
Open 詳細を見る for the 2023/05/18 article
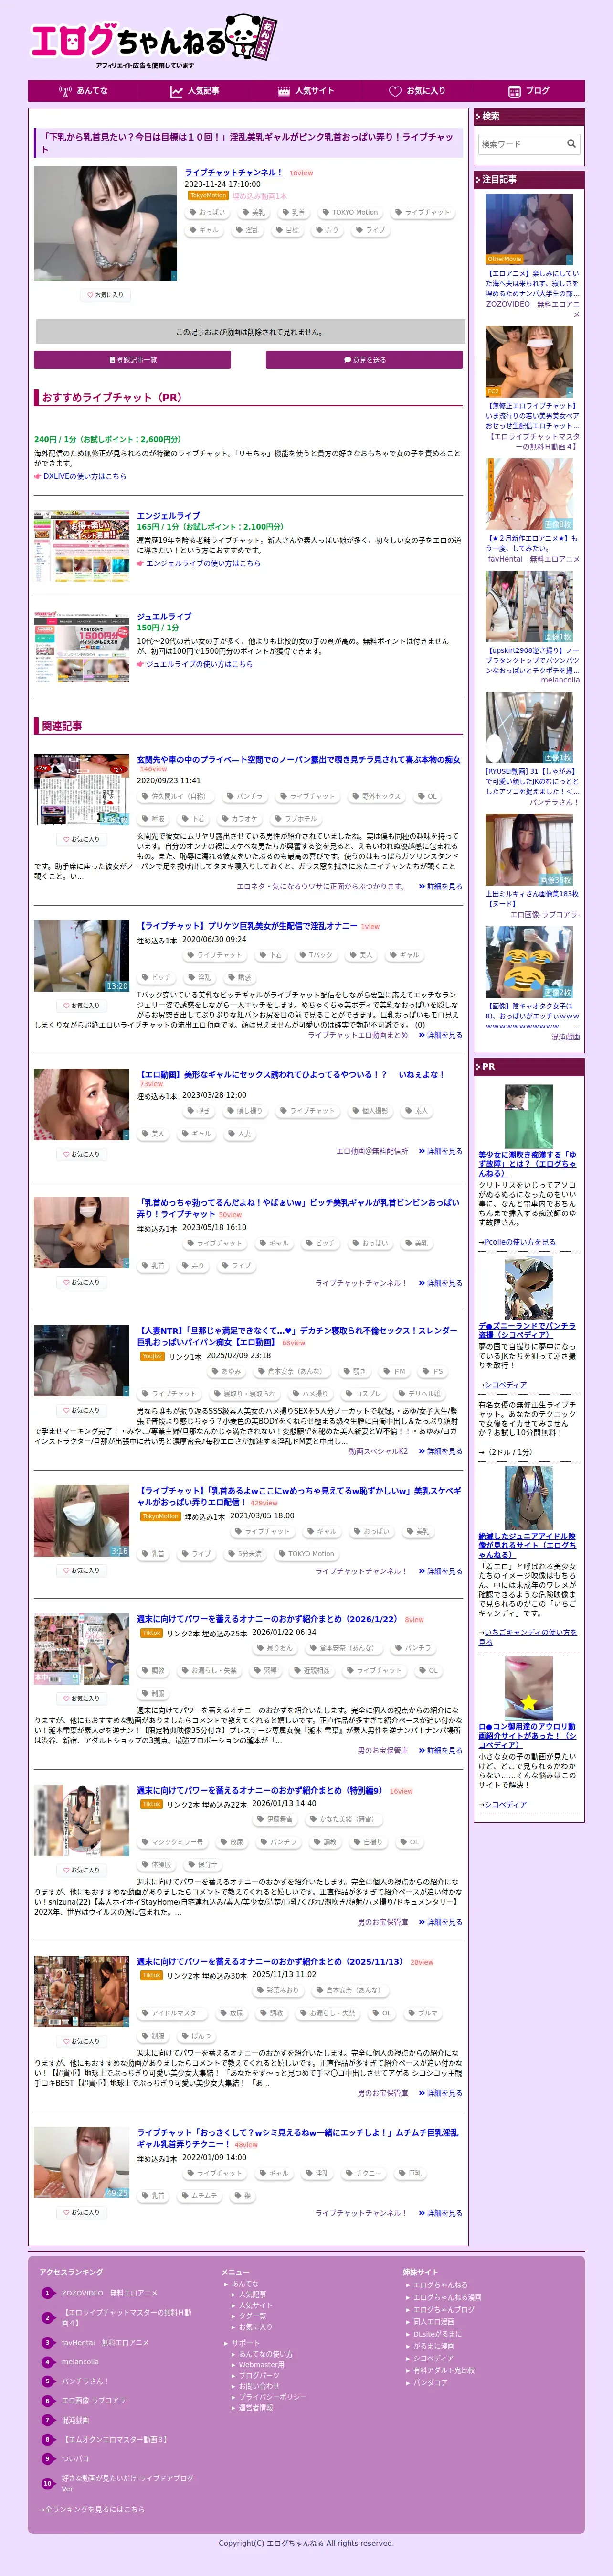point(440,1283)
